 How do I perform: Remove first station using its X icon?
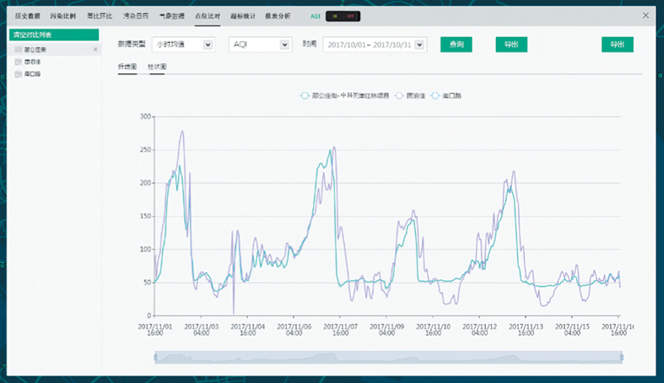[x=94, y=51]
